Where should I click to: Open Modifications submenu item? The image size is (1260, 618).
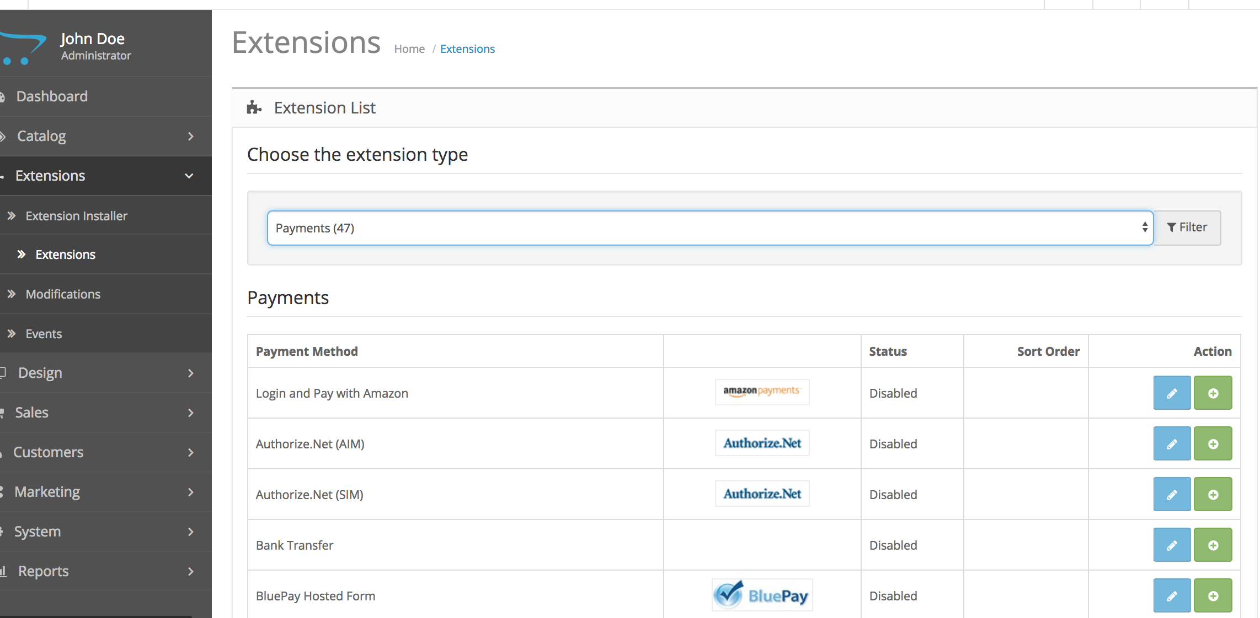coord(106,294)
